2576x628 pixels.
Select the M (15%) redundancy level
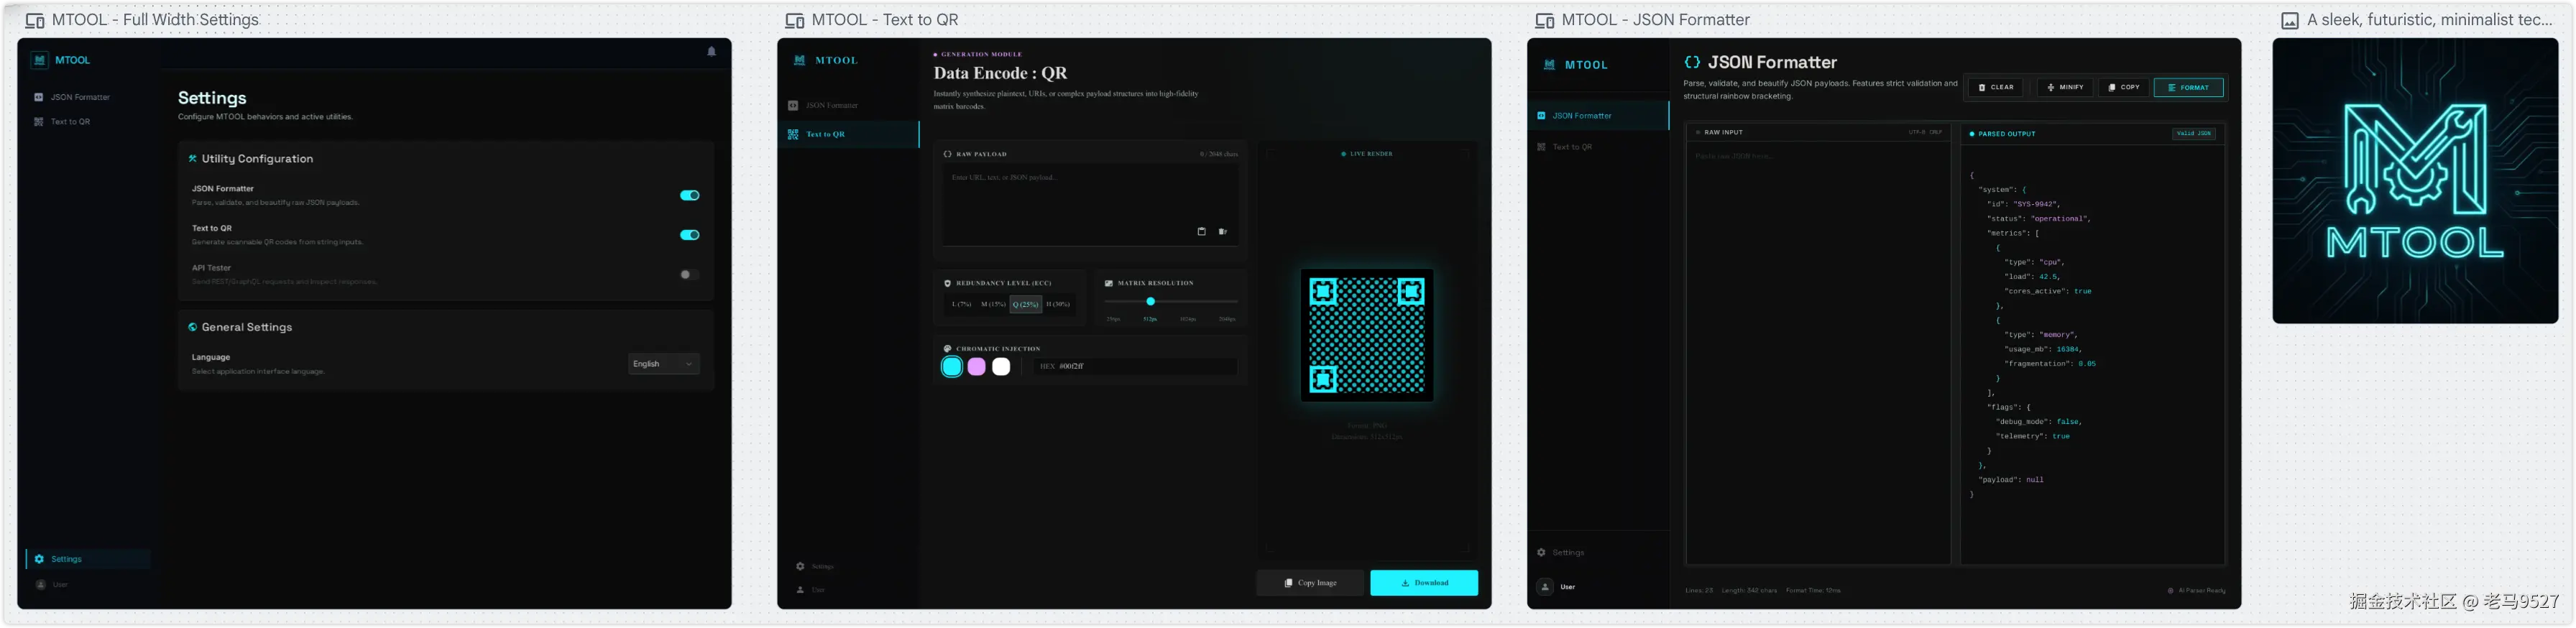pos(993,304)
